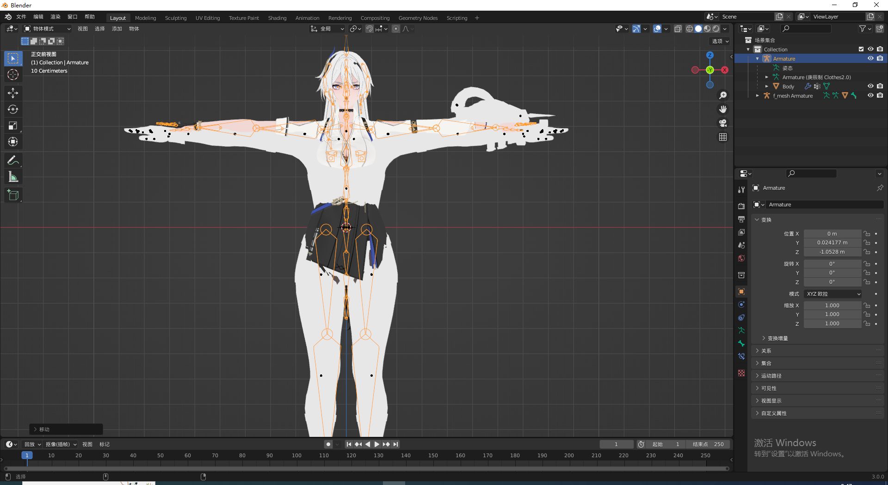Open the 渲染 menu in the top bar

55,16
